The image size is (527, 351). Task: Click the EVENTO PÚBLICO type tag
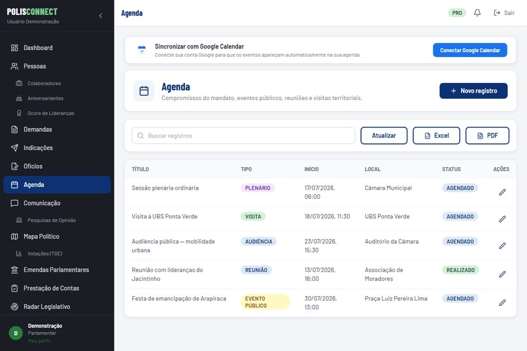(x=265, y=302)
